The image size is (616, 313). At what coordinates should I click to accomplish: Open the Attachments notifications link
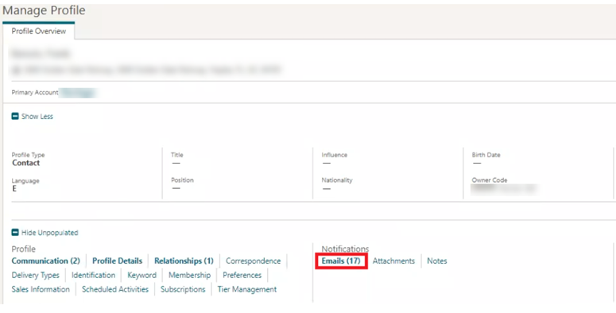[x=393, y=261]
